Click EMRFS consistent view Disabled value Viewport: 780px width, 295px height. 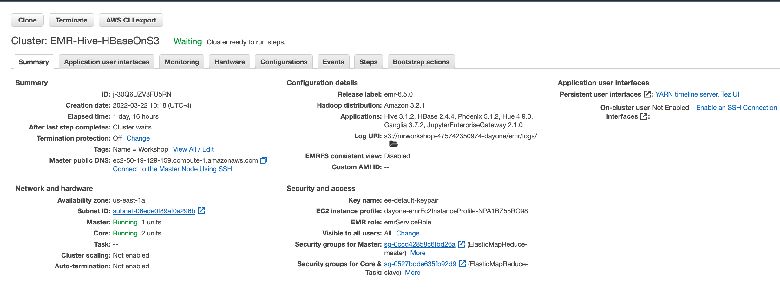click(397, 156)
